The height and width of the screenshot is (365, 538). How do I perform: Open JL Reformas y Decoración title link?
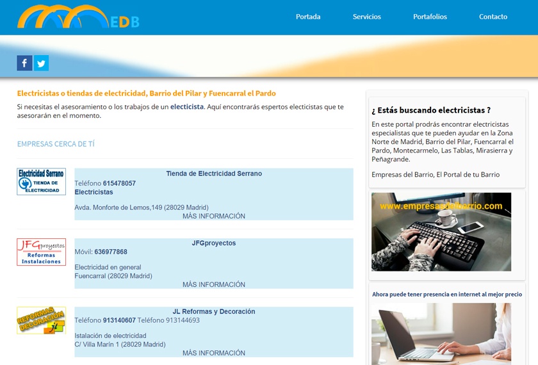pyautogui.click(x=214, y=311)
